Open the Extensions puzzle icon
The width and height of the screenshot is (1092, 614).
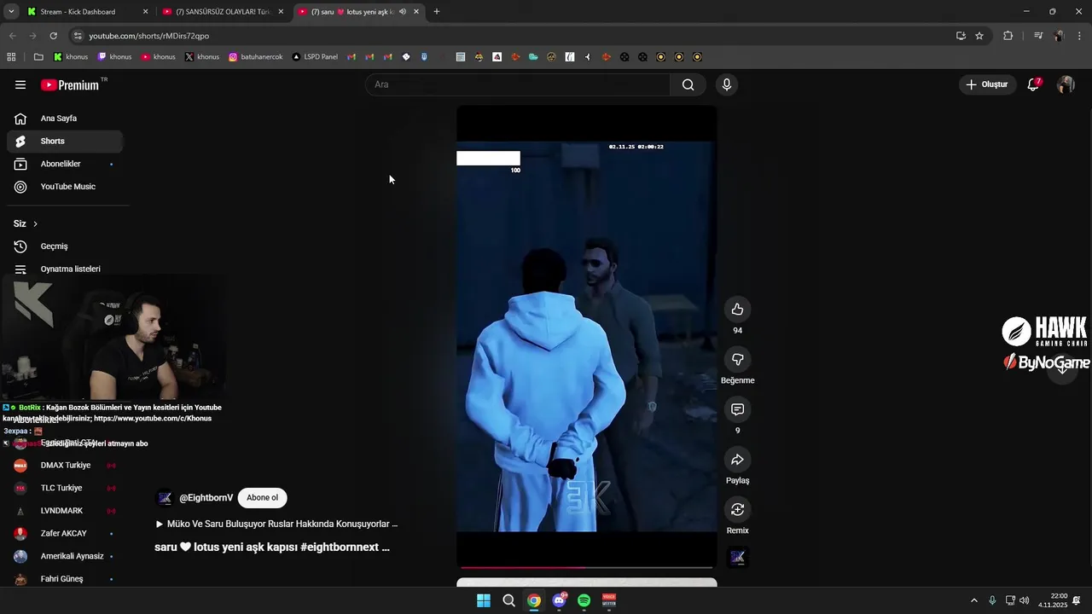click(x=1008, y=36)
